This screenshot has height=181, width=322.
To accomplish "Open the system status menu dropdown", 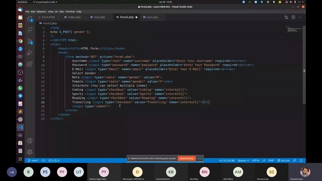I will [x=295, y=2].
